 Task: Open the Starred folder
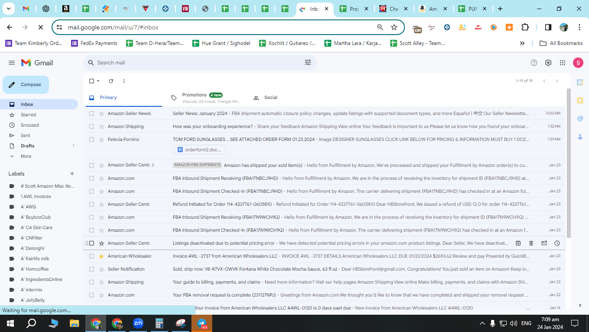point(28,115)
